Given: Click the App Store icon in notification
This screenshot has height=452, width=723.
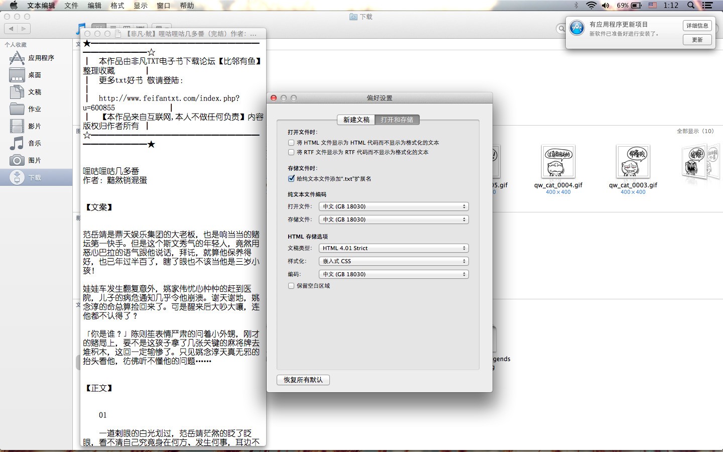Looking at the screenshot, I should tap(577, 28).
